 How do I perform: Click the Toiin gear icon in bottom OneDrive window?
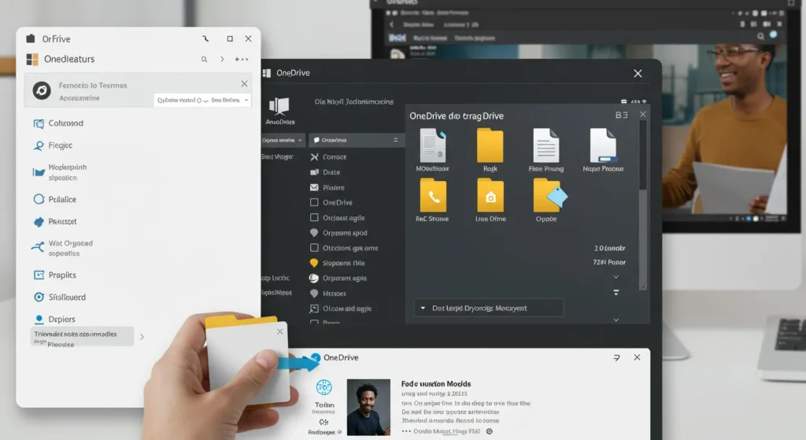(x=324, y=387)
